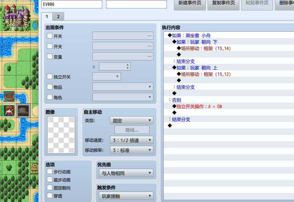Check the 穿透 option
The image size is (294, 202).
[49, 195]
